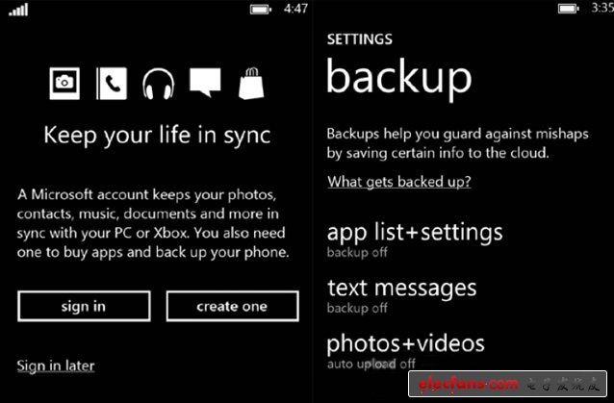This screenshot has width=614, height=403.
Task: Choose the Sign in later link
Action: [x=56, y=366]
